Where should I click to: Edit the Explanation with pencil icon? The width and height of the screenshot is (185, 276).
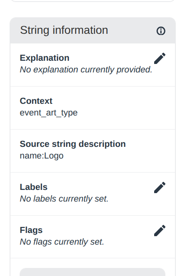(160, 58)
